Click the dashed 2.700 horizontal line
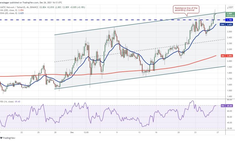 pos(90,20)
